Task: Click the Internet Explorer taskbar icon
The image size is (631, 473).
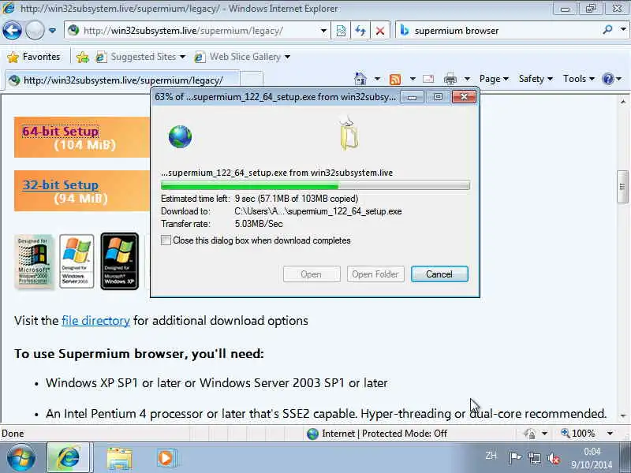Action: 69,458
